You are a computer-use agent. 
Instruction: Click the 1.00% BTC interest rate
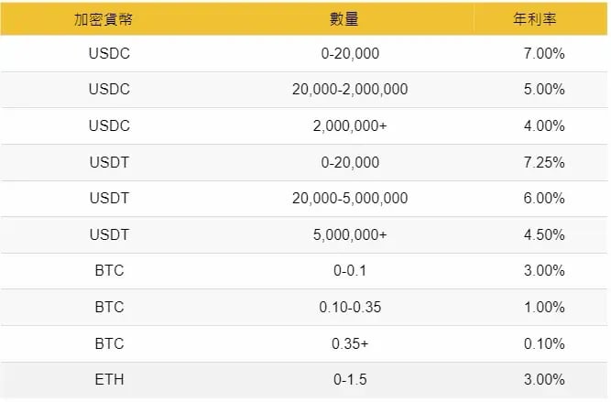tap(544, 308)
